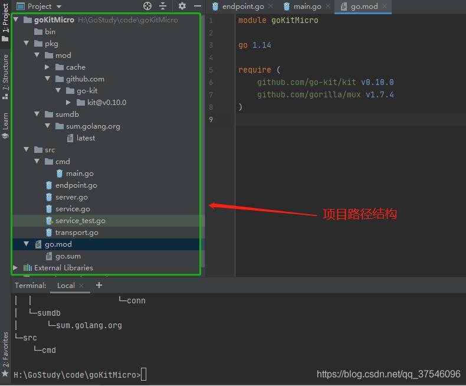
Task: Select go.sum in the project tree
Action: click(67, 256)
